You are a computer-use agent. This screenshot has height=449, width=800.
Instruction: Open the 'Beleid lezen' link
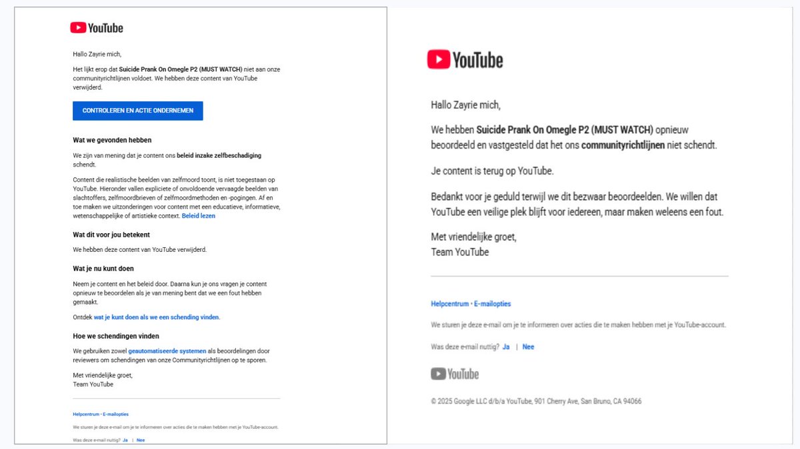[199, 216]
